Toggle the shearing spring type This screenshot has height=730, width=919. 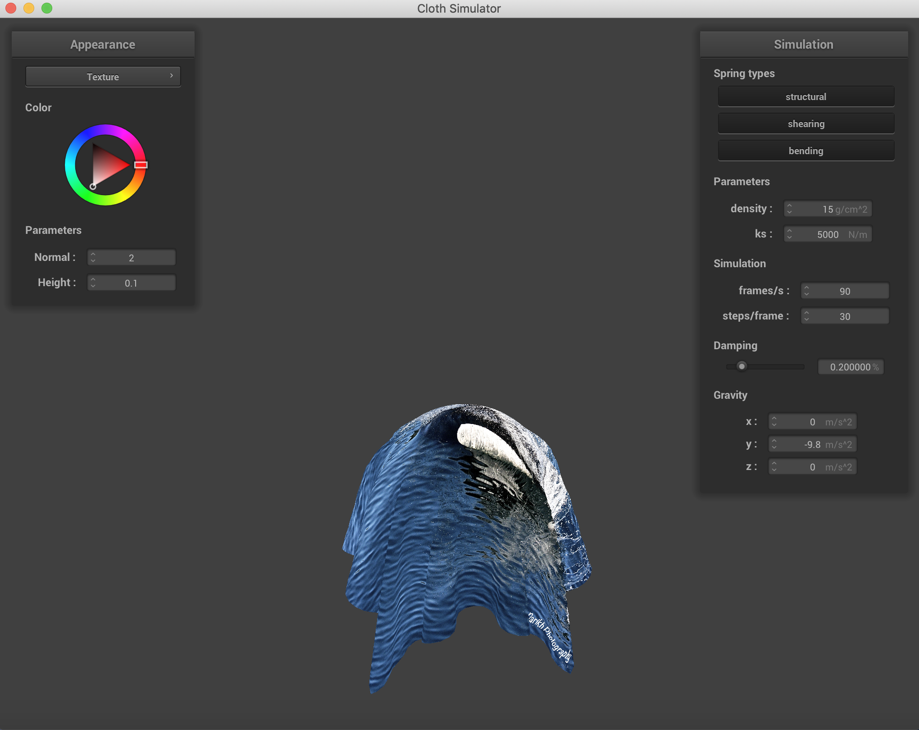[806, 123]
